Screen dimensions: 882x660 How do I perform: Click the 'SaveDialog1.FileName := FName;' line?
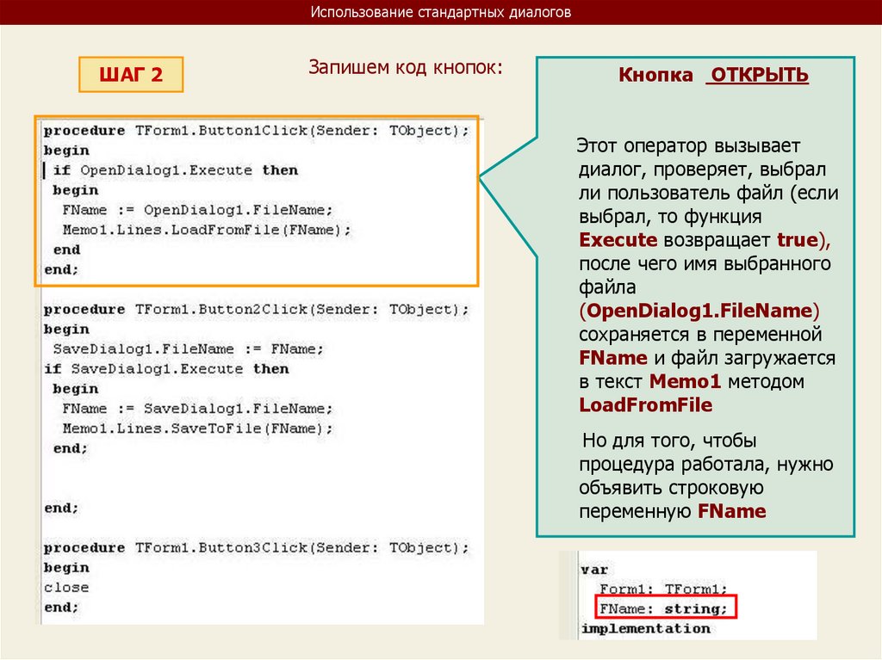click(x=189, y=349)
